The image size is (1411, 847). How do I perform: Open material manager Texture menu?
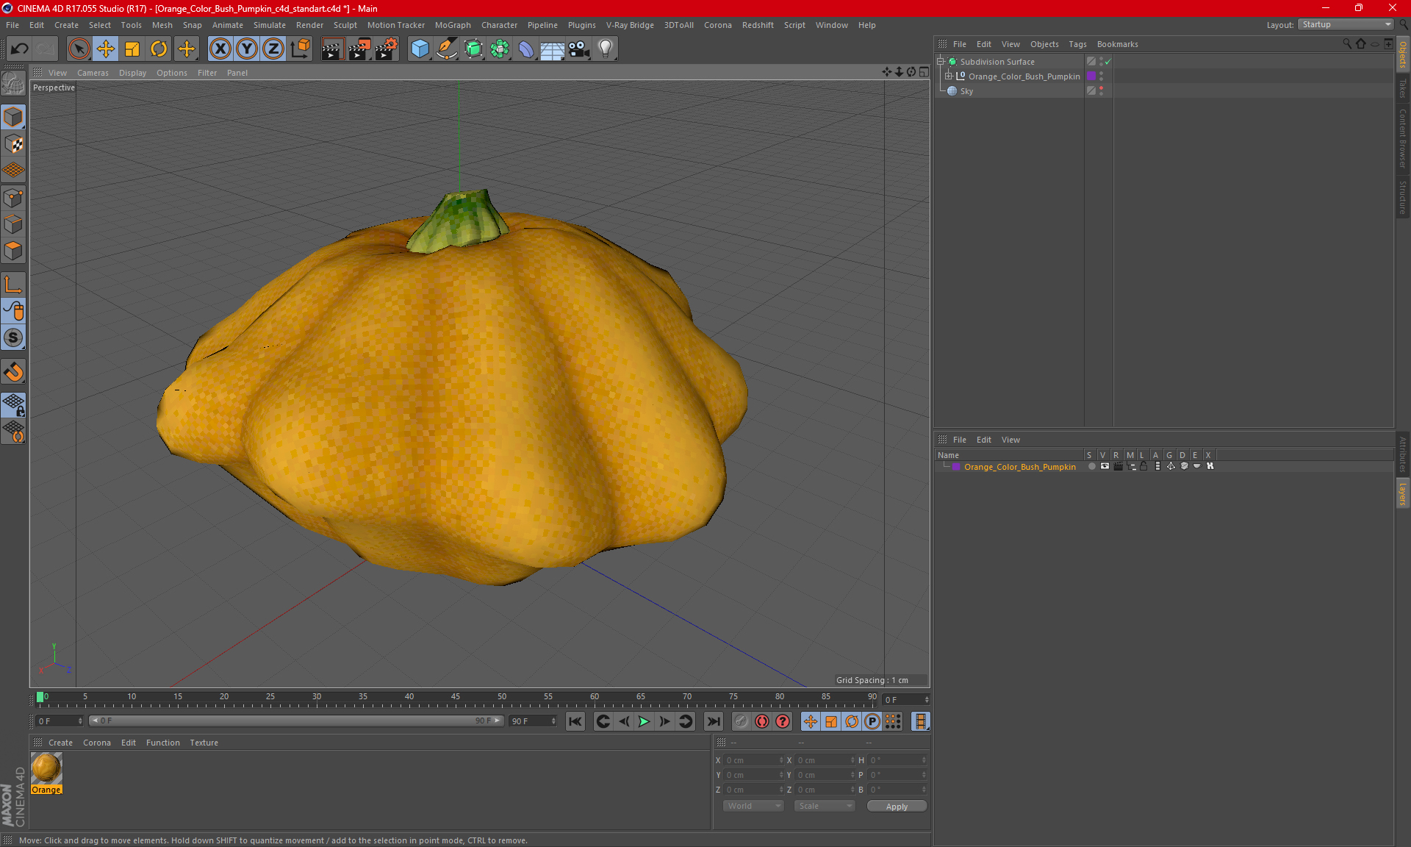(204, 743)
